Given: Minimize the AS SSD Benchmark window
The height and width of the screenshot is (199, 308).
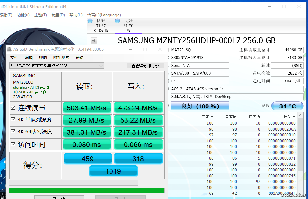Looking at the screenshot, I should coord(130,49).
